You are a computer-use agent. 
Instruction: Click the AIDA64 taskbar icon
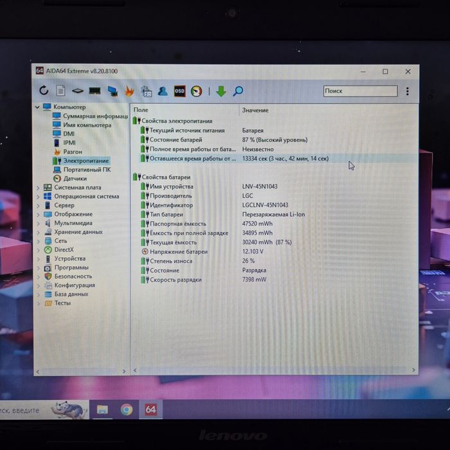pyautogui.click(x=150, y=410)
